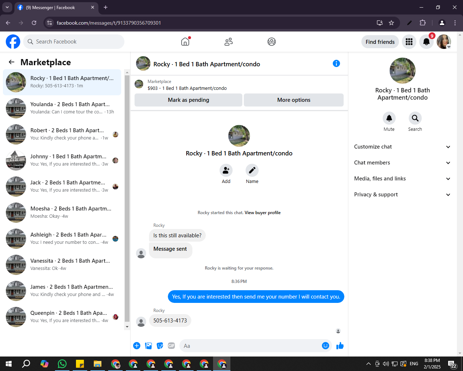Bookmark this page with the star icon
Screen dimensions: 463x371
coord(391,23)
